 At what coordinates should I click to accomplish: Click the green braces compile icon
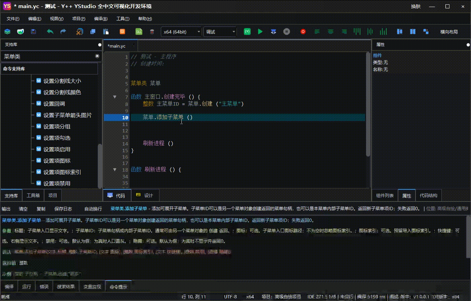click(247, 32)
